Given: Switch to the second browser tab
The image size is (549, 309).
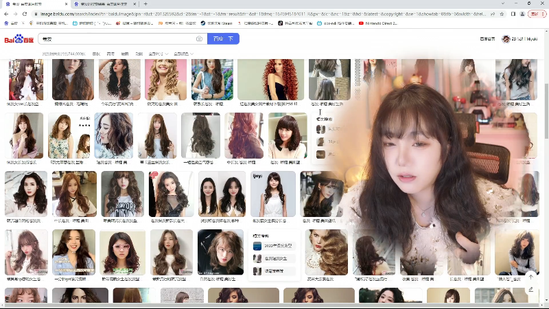Looking at the screenshot, I should pyautogui.click(x=104, y=4).
